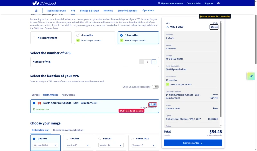Viewport: 257px width, 151px height.
Task: Open language globe icon in header
Action: 218,3
